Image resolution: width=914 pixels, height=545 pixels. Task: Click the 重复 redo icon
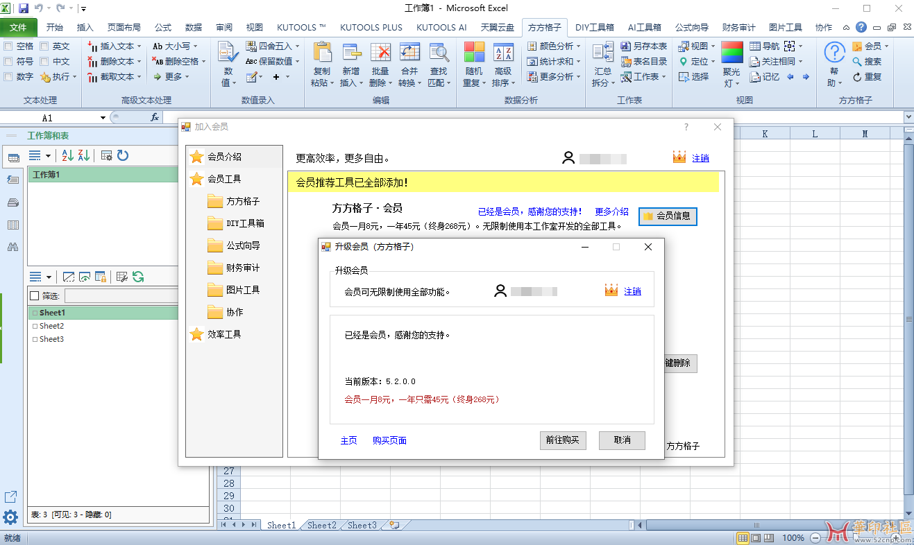coord(857,77)
